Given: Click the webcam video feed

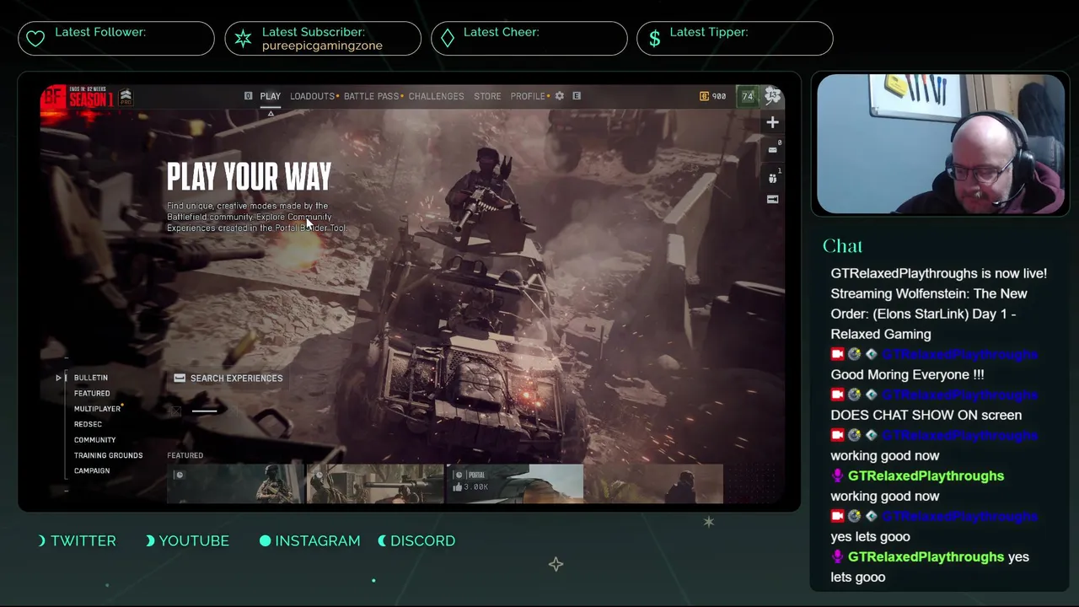Looking at the screenshot, I should (940, 144).
